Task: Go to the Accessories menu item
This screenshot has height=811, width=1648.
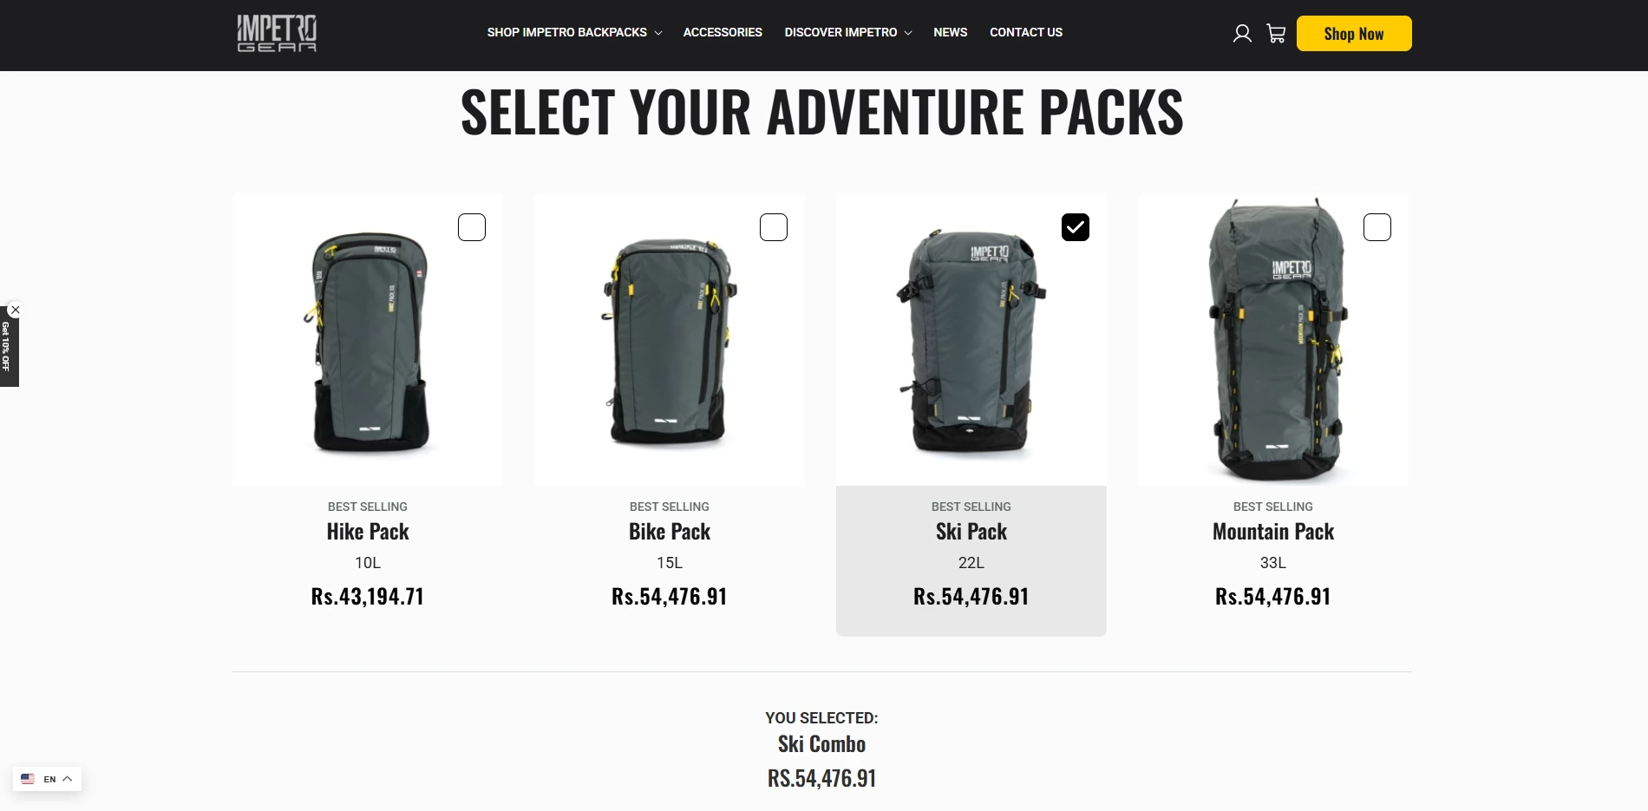Action: (x=723, y=32)
